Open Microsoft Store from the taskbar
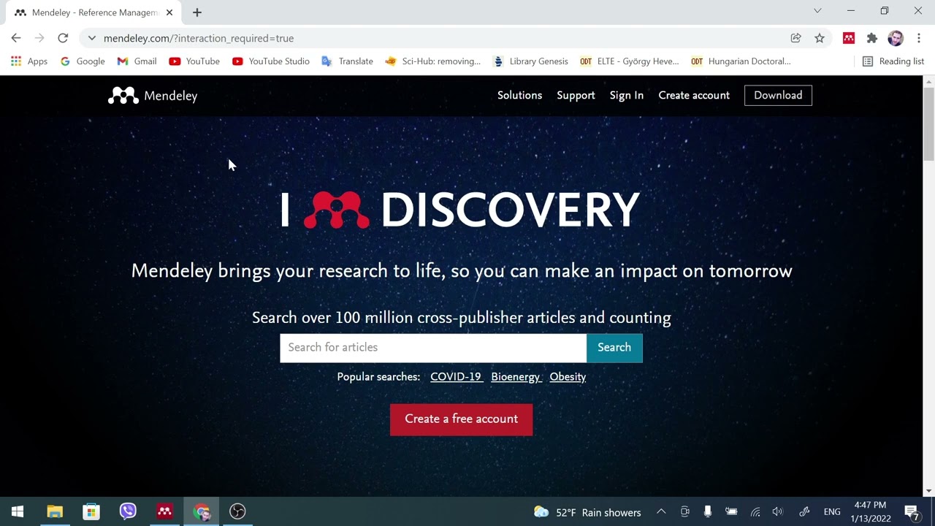Screen dimensions: 935x526 (x=91, y=511)
